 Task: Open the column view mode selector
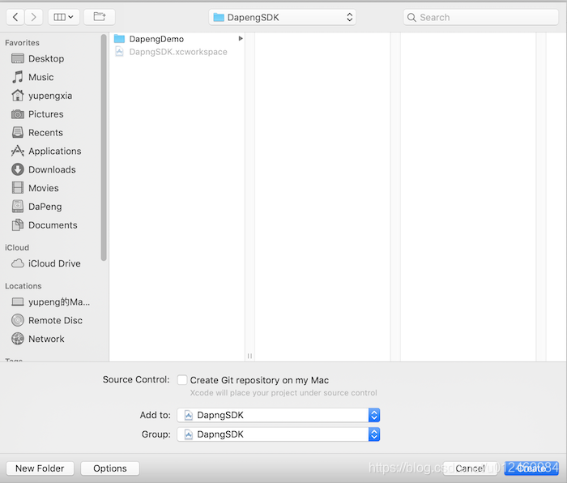tap(64, 17)
